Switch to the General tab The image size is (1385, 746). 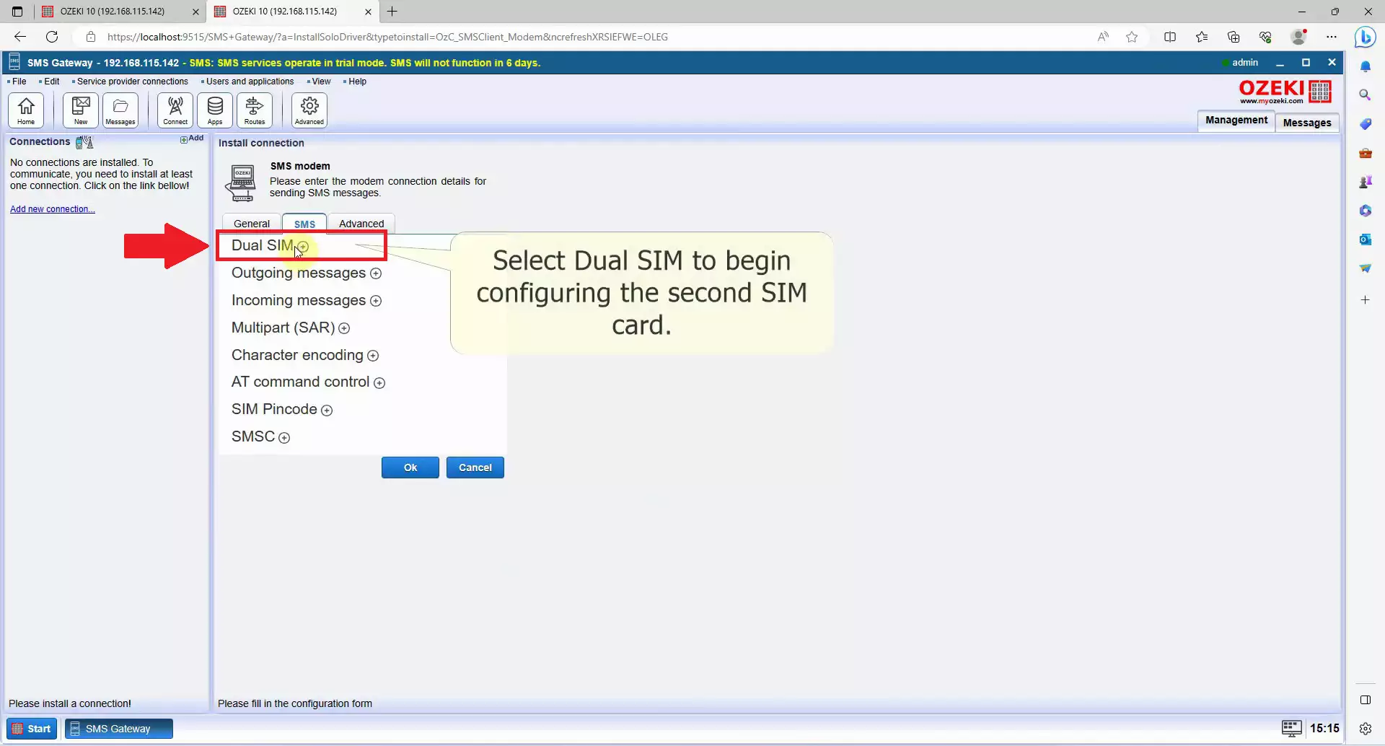(x=252, y=224)
